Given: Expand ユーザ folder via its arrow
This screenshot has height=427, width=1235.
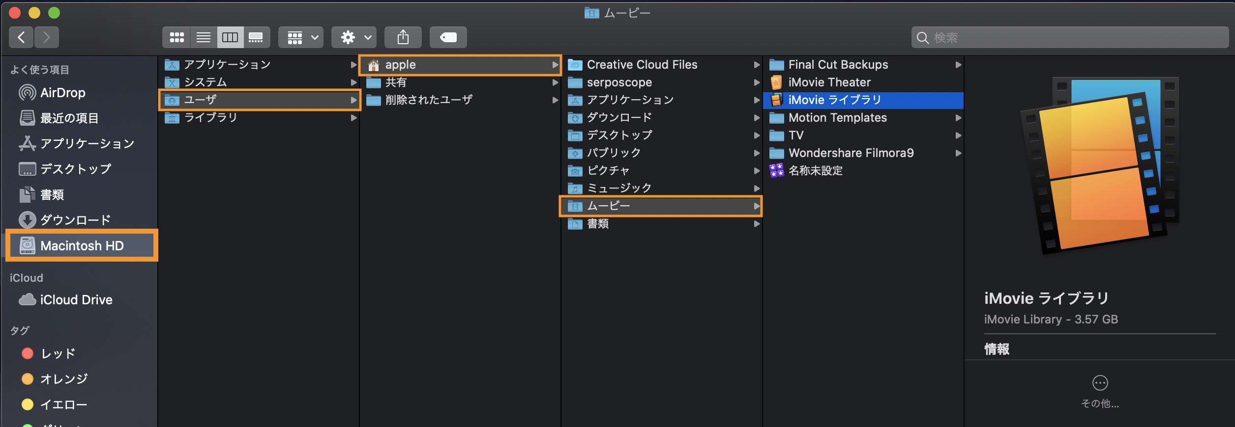Looking at the screenshot, I should pyautogui.click(x=353, y=100).
